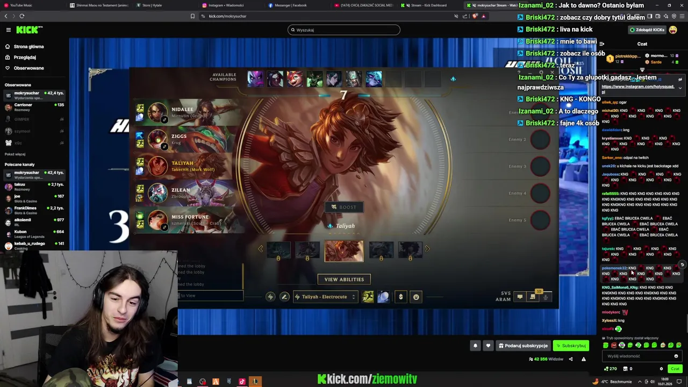Focus the Wyszukaj search field
The width and height of the screenshot is (688, 387).
coord(344,30)
